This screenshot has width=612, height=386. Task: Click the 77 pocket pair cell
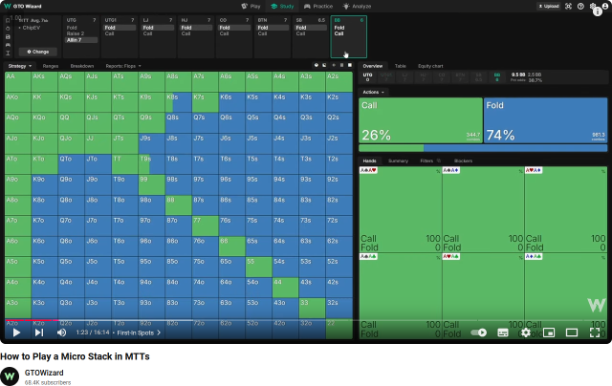205,225
